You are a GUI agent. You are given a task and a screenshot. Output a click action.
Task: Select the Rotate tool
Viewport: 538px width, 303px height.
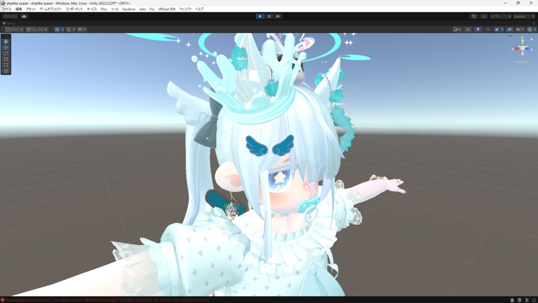pos(5,54)
